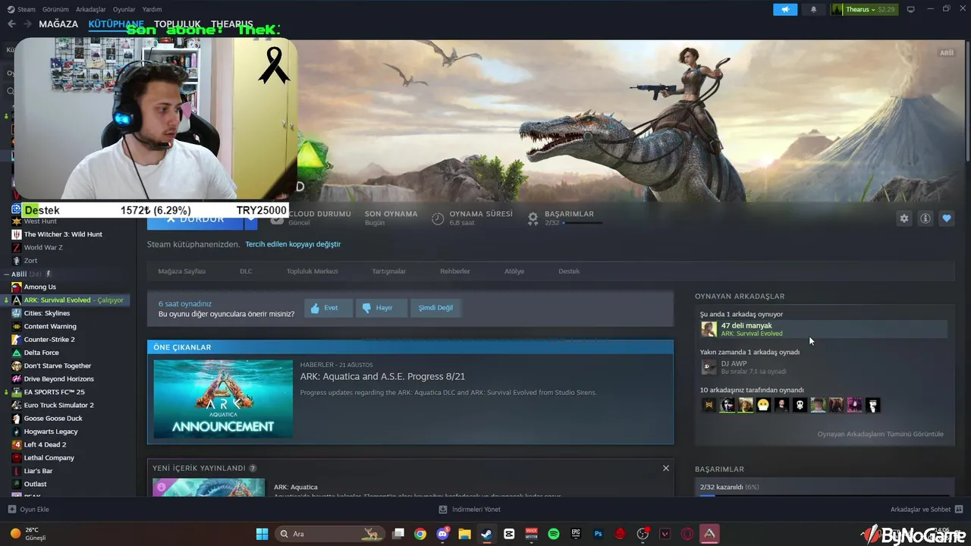Click the game info circle icon
This screenshot has width=971, height=546.
pos(925,218)
